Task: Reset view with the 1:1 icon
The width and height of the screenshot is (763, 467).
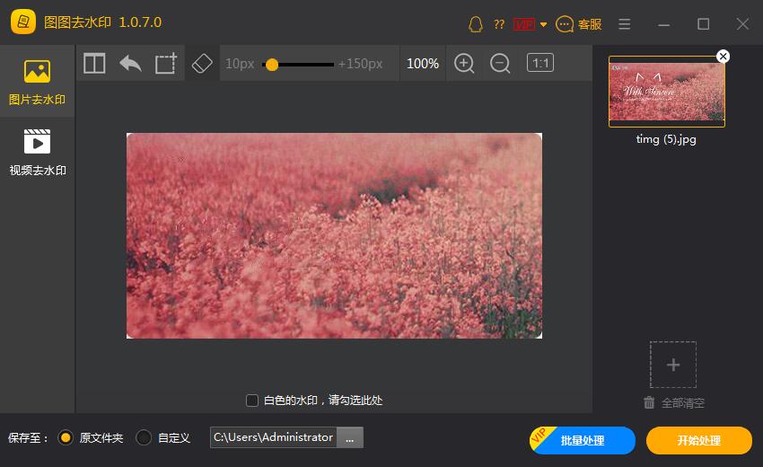Action: [x=540, y=63]
